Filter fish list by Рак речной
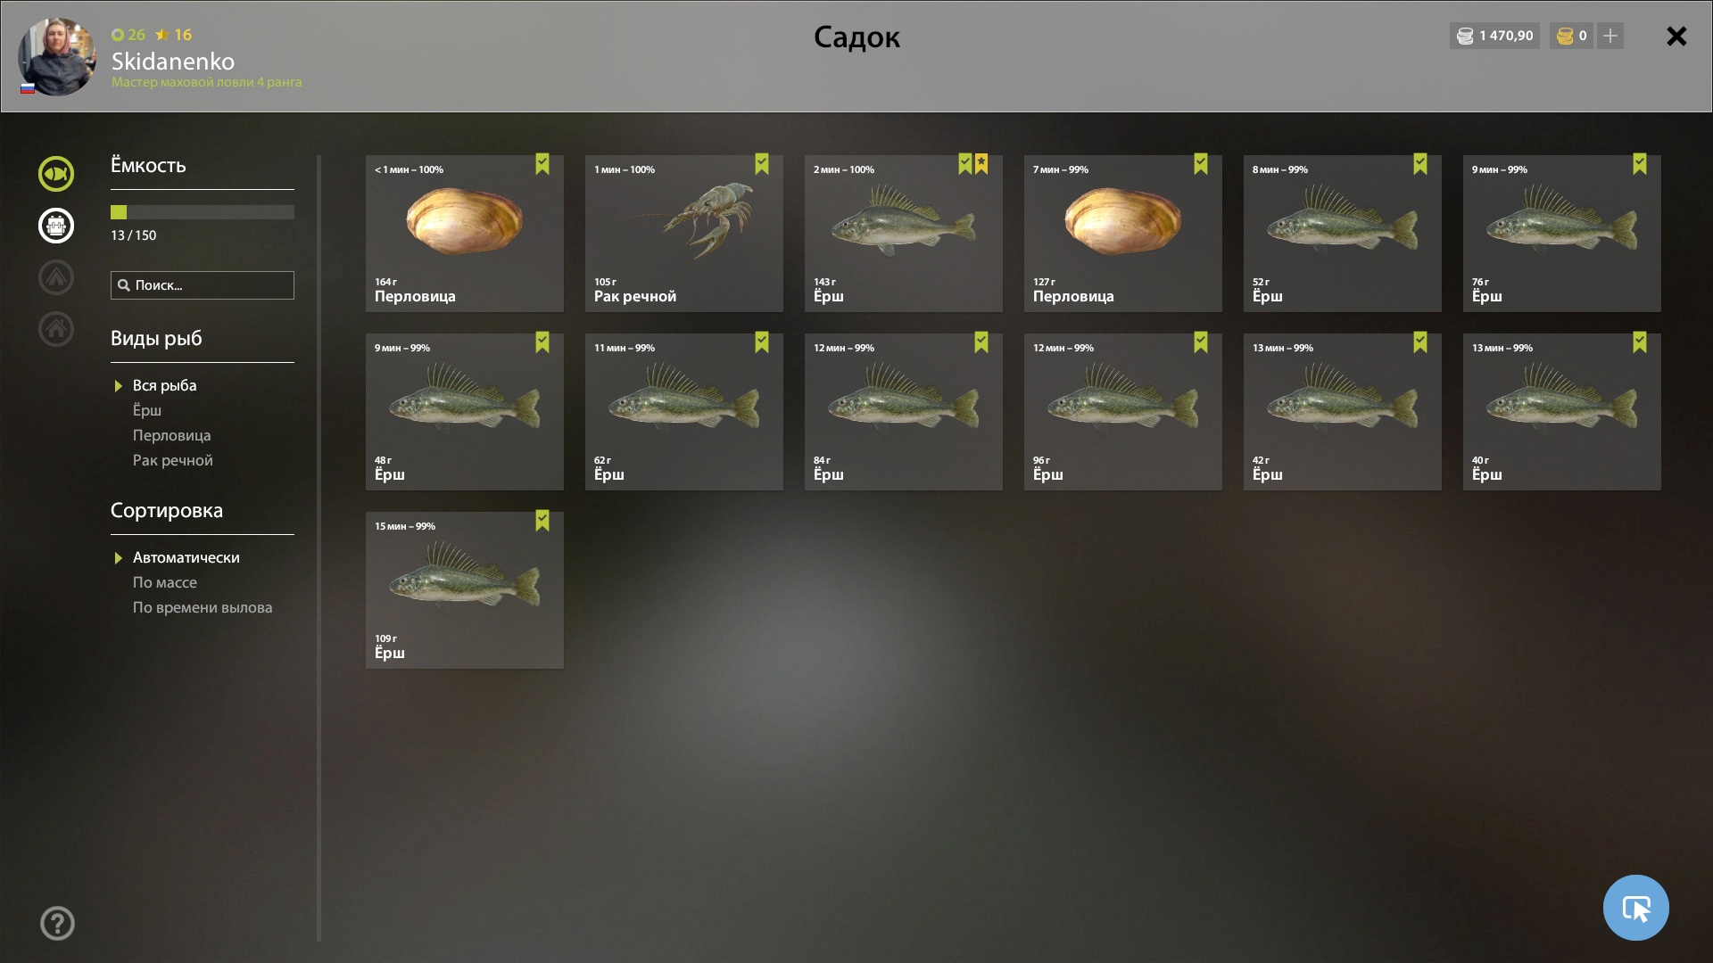This screenshot has width=1713, height=963. click(172, 460)
